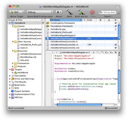Click the search magnifier dropdown icon
Image resolution: width=128 pixels, height=120 pixels.
pyautogui.click(x=101, y=12)
